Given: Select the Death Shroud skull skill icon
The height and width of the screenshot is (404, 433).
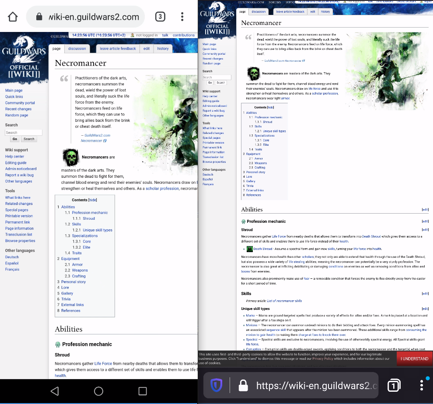Looking at the screenshot, I should (x=249, y=249).
